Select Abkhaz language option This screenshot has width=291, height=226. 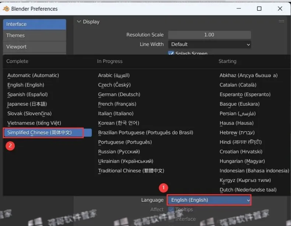point(249,75)
